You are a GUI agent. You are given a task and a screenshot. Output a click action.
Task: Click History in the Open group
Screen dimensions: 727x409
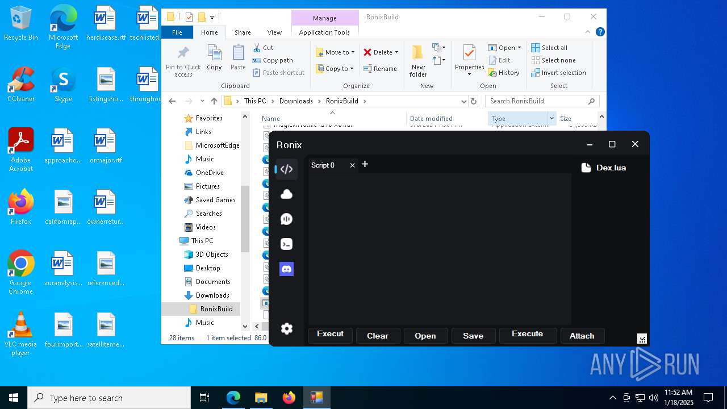[504, 73]
